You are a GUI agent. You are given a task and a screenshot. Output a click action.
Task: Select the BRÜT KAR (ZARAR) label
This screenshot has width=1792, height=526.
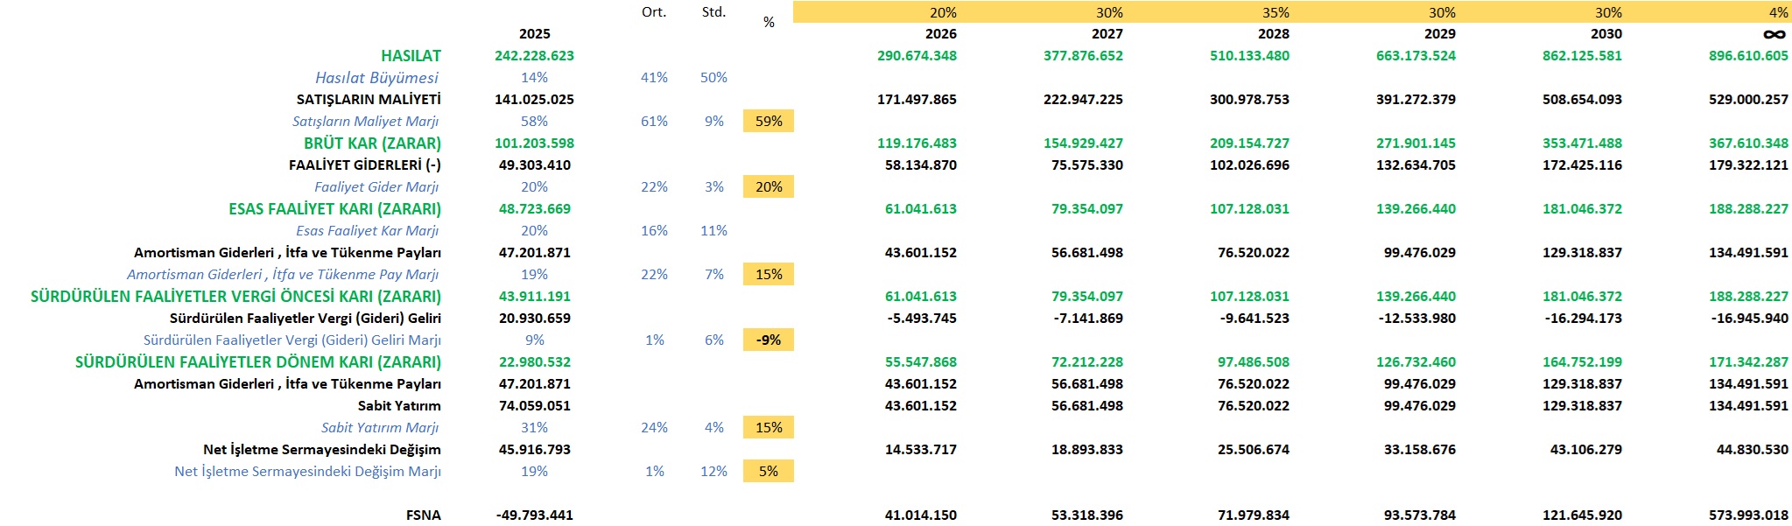tap(372, 144)
